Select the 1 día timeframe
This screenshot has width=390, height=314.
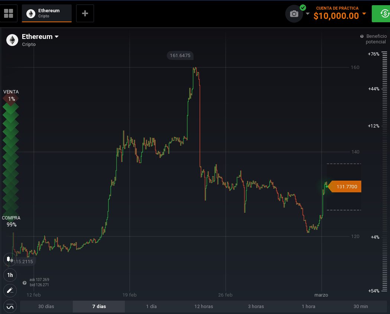(x=151, y=307)
